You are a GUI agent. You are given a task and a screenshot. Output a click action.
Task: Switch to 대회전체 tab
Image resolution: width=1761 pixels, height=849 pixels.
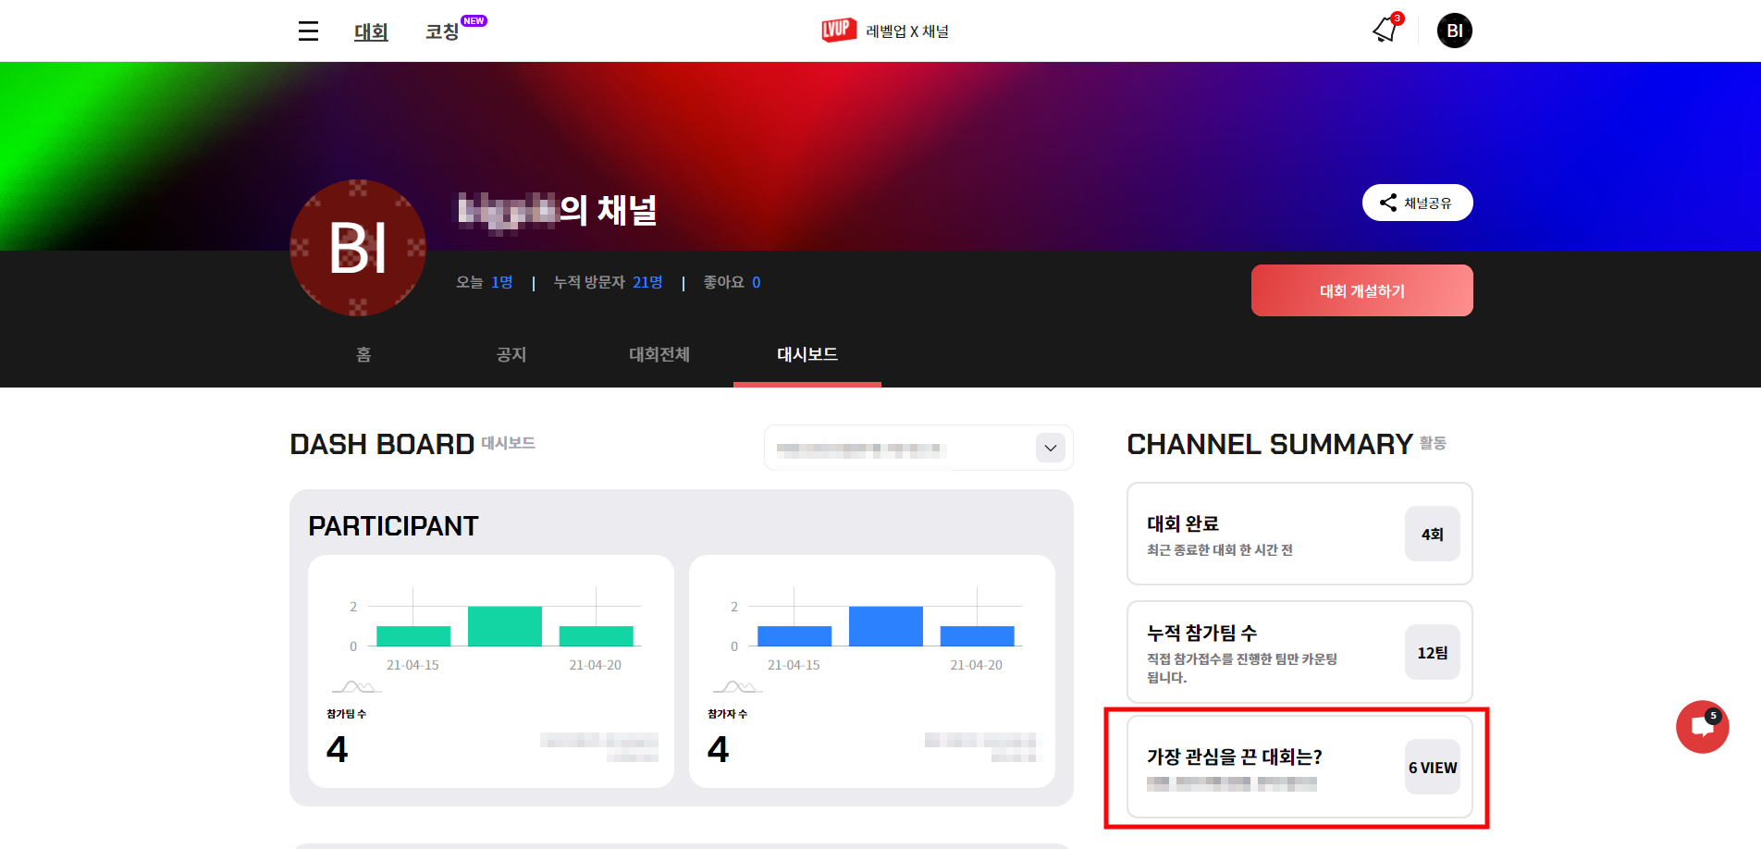(x=659, y=354)
